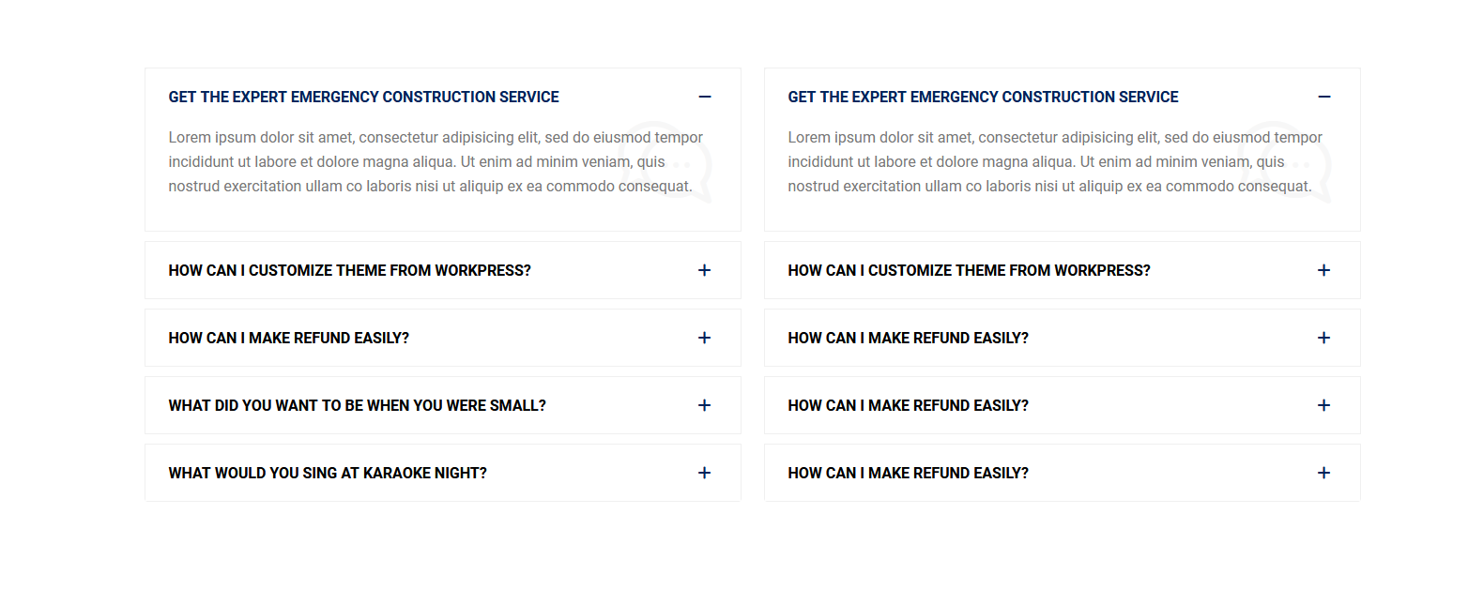The width and height of the screenshot is (1468, 589).
Task: Expand right column Customize Theme From Workpress
Action: coord(969,270)
